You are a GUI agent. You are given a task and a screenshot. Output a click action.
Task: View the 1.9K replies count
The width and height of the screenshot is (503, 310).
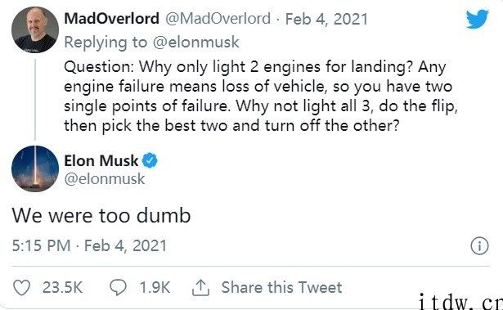click(155, 287)
